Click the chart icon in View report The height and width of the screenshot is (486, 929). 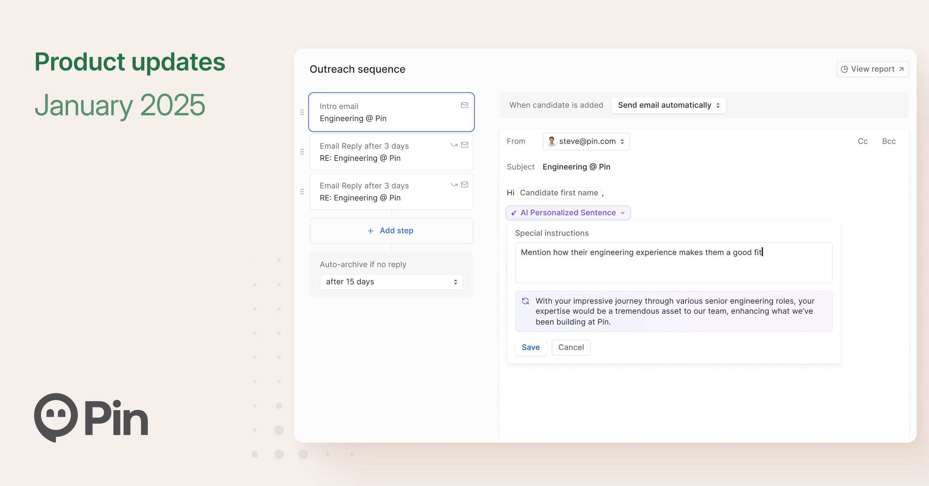[845, 69]
